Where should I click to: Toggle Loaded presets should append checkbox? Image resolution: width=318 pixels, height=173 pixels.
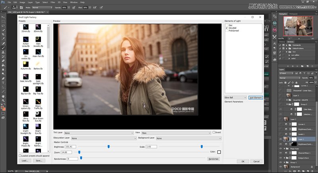pyautogui.click(x=20, y=156)
